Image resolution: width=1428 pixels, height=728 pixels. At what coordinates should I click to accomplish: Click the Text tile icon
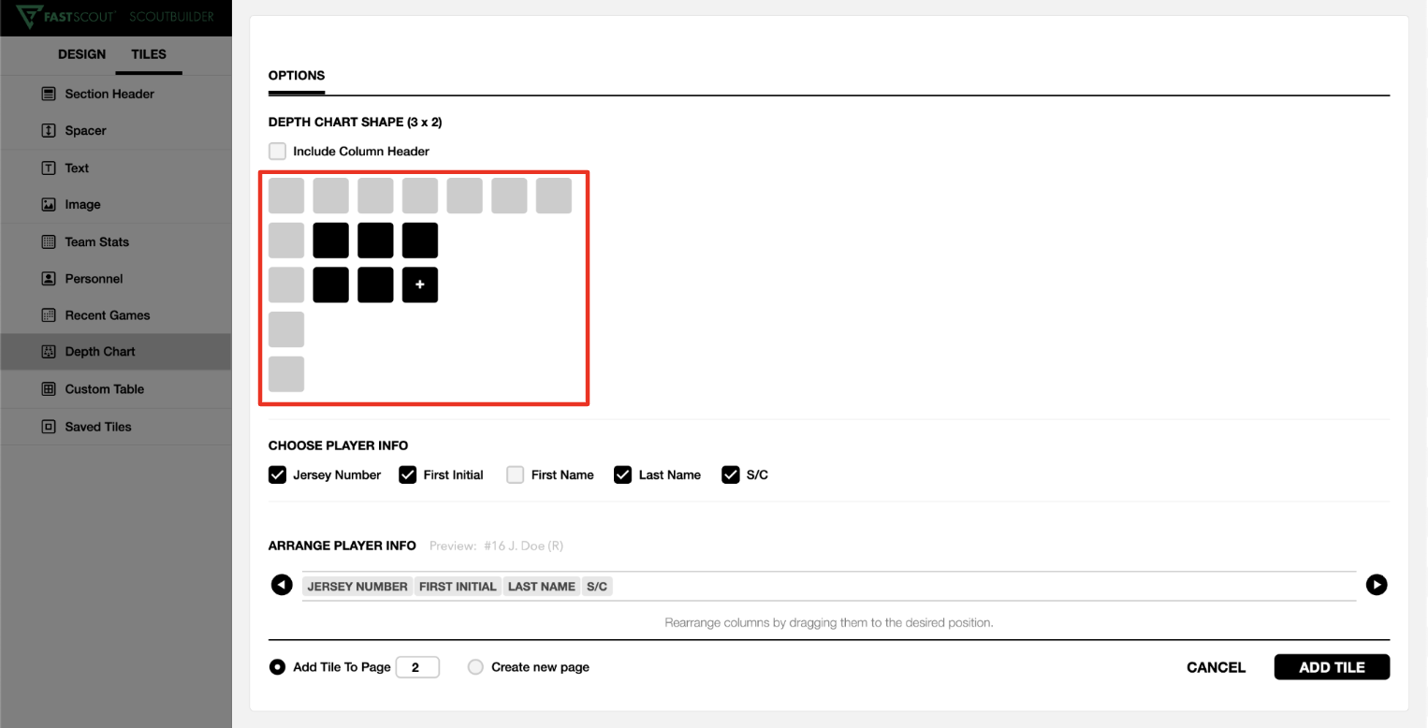[x=49, y=168]
